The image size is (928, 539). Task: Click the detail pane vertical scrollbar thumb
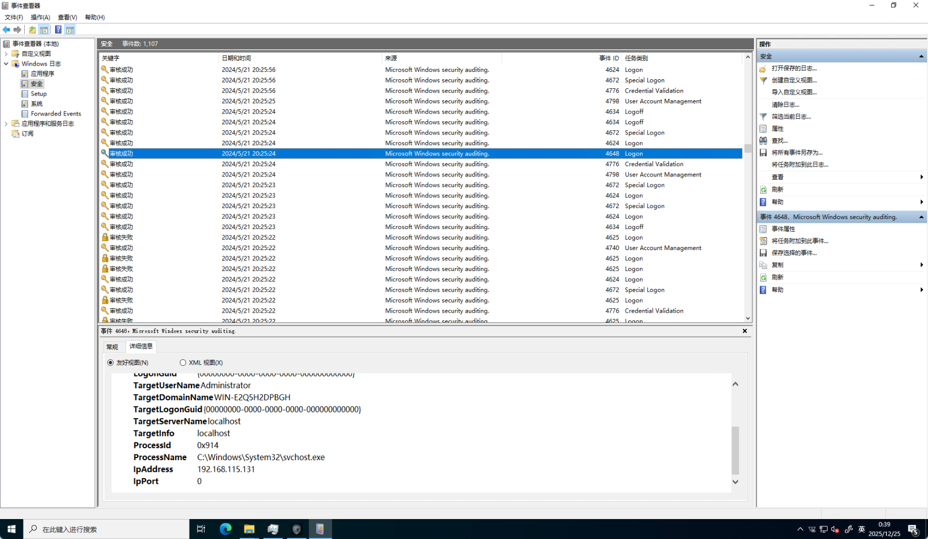pos(735,450)
